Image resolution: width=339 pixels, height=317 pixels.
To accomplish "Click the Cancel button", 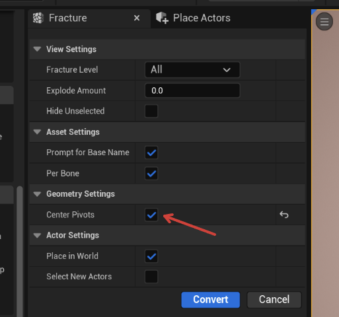I will click(274, 300).
